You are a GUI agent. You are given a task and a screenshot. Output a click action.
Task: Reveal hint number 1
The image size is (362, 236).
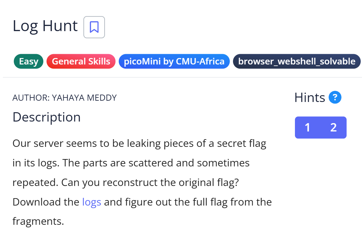click(307, 128)
